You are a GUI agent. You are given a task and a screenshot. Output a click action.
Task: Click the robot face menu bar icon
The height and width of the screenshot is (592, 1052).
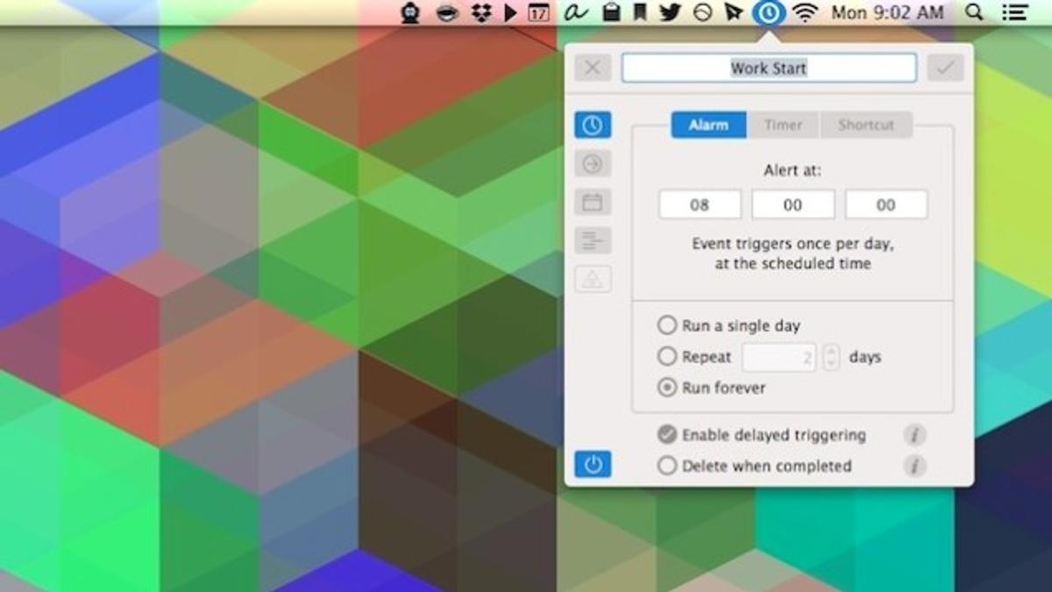click(x=410, y=12)
